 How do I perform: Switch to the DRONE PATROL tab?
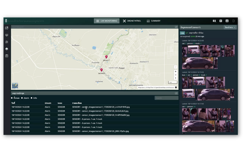(132, 21)
